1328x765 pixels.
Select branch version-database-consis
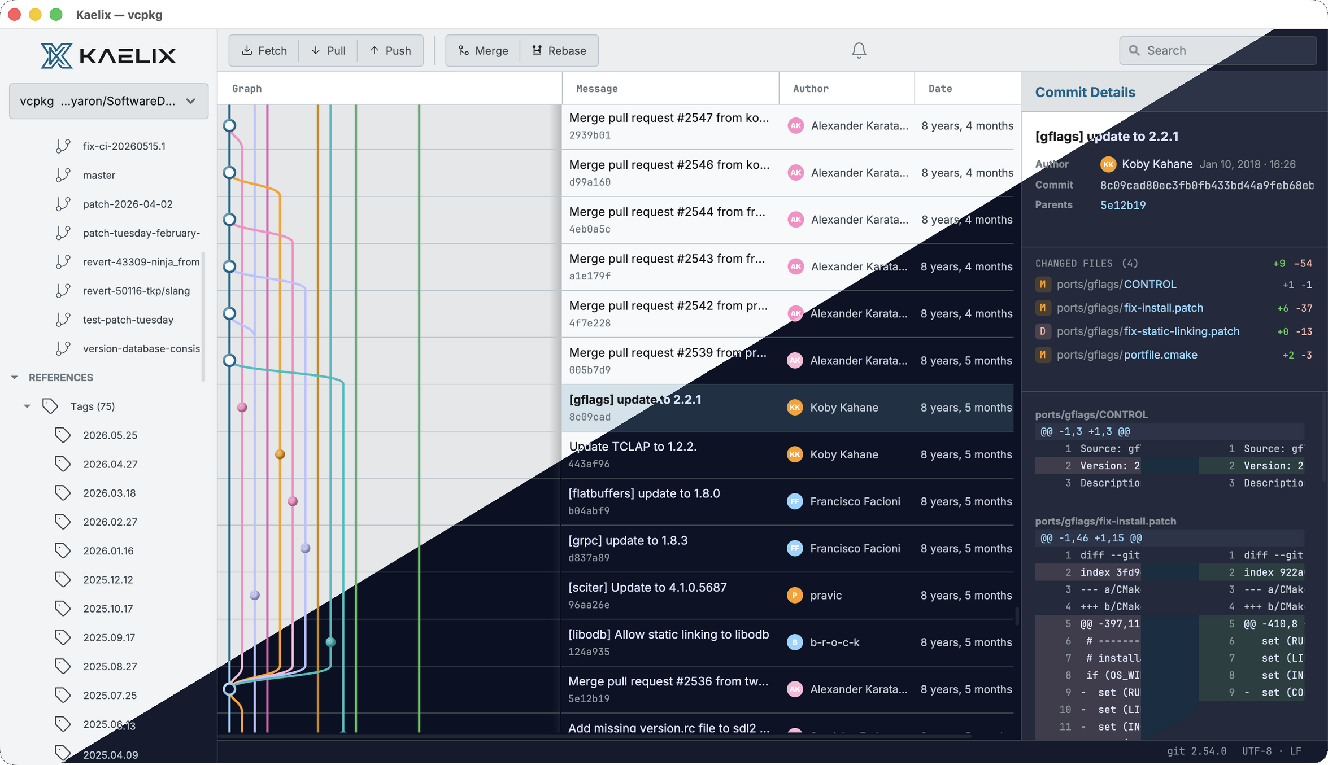pos(141,348)
